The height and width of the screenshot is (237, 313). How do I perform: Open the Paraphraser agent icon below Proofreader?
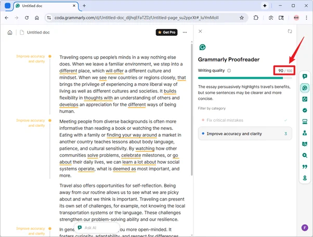click(x=305, y=99)
